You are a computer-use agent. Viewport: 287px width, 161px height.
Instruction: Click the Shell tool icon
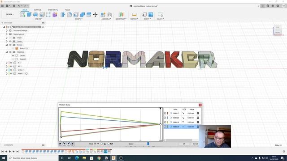76,14
